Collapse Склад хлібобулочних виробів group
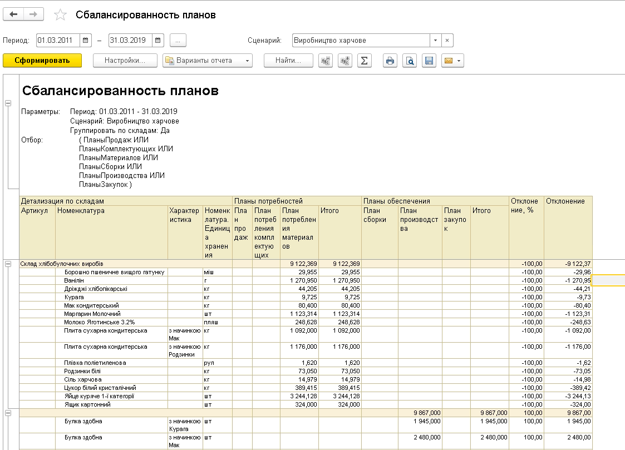The width and height of the screenshot is (625, 450). [x=8, y=264]
